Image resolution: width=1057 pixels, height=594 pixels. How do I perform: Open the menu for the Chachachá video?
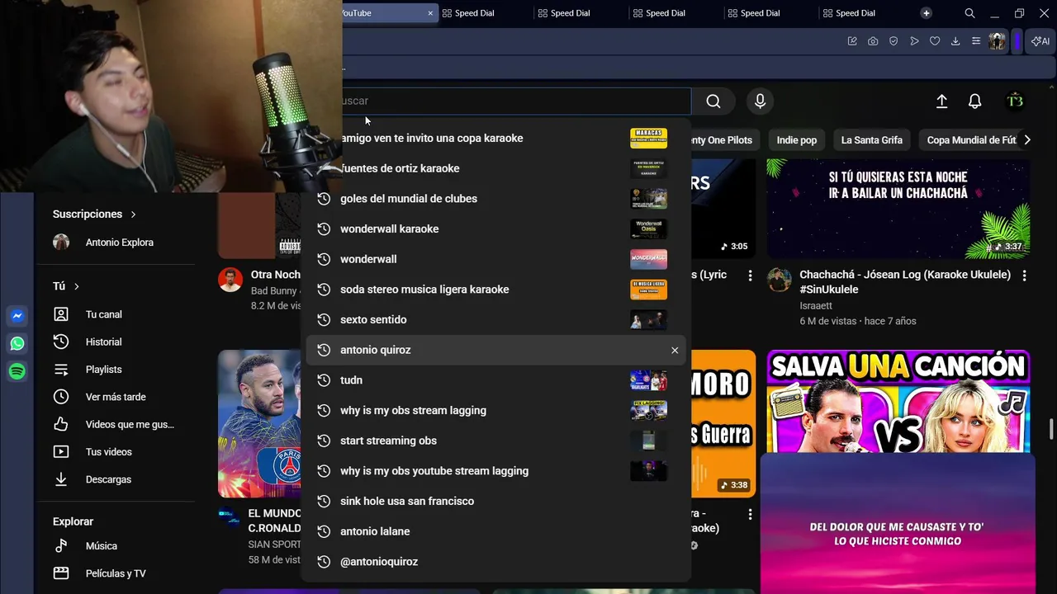[1024, 276]
